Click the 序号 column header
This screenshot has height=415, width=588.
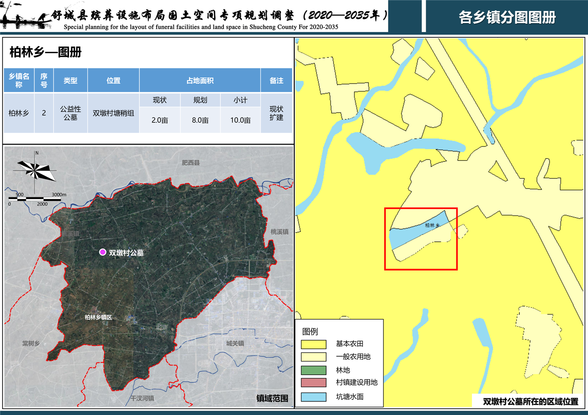pyautogui.click(x=44, y=80)
